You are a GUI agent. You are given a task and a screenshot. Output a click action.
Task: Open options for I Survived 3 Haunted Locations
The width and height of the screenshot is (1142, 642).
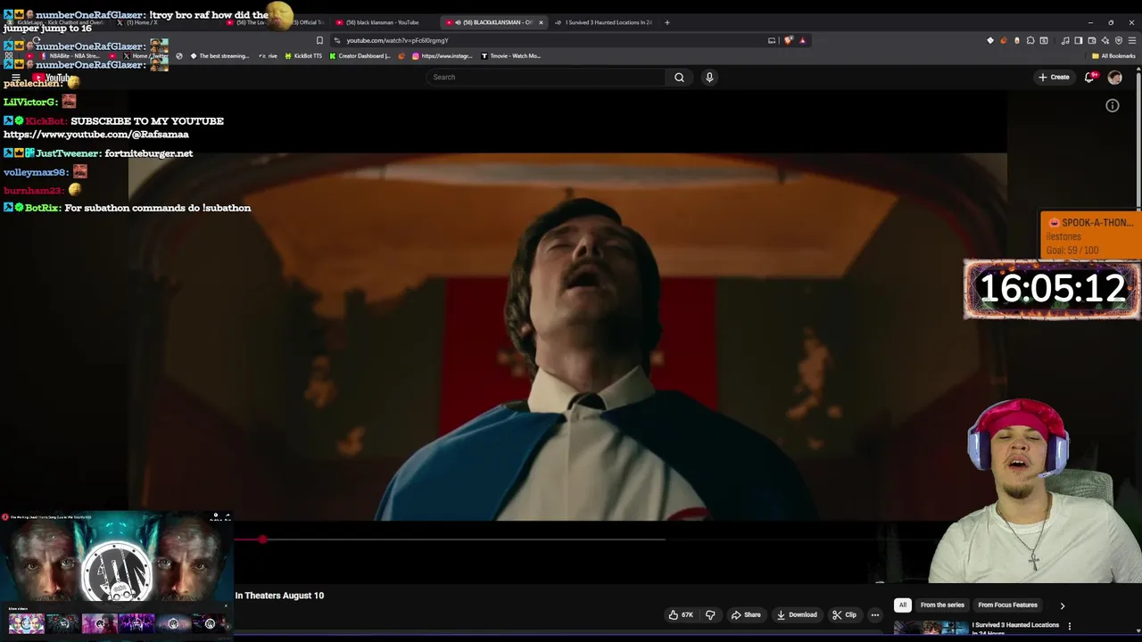coord(1069,626)
